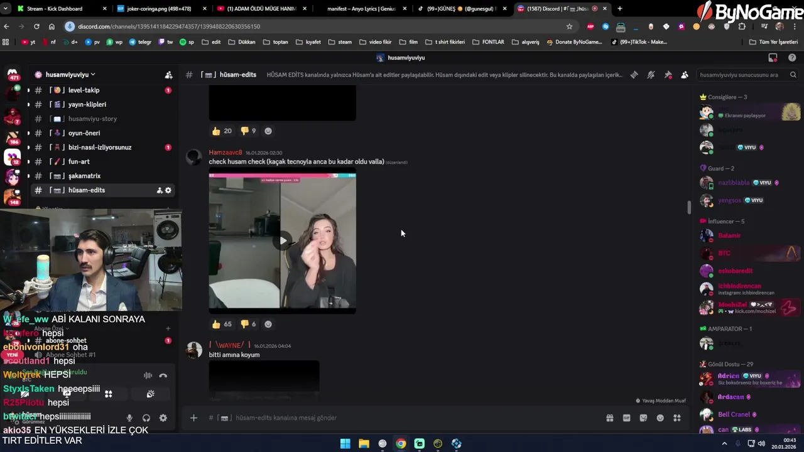Image resolution: width=804 pixels, height=452 pixels.
Task: Open the kıyafet bookmarks folder
Action: [x=308, y=42]
